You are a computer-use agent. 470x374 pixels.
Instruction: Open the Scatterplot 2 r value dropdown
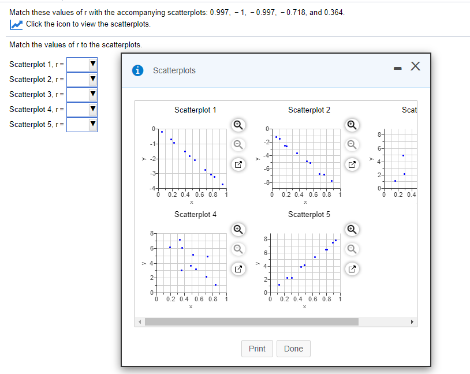[x=92, y=79]
